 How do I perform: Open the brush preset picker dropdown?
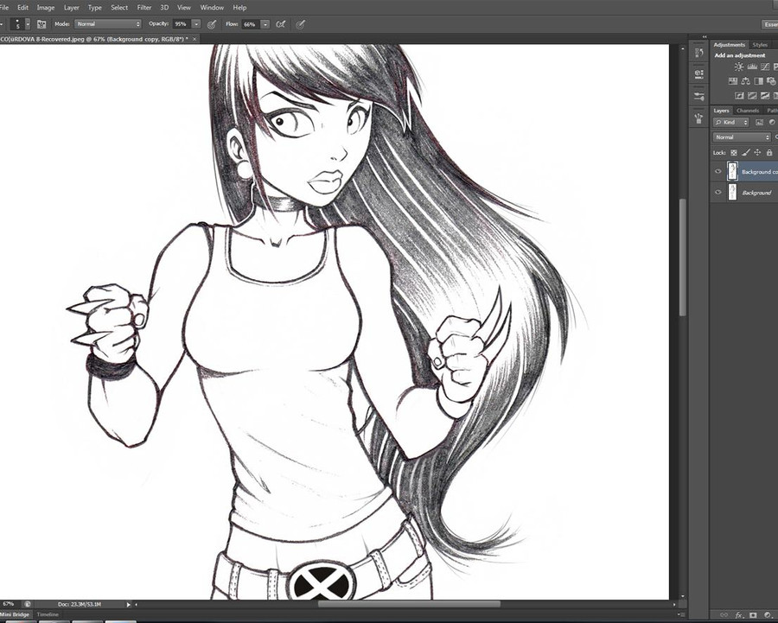pos(28,24)
